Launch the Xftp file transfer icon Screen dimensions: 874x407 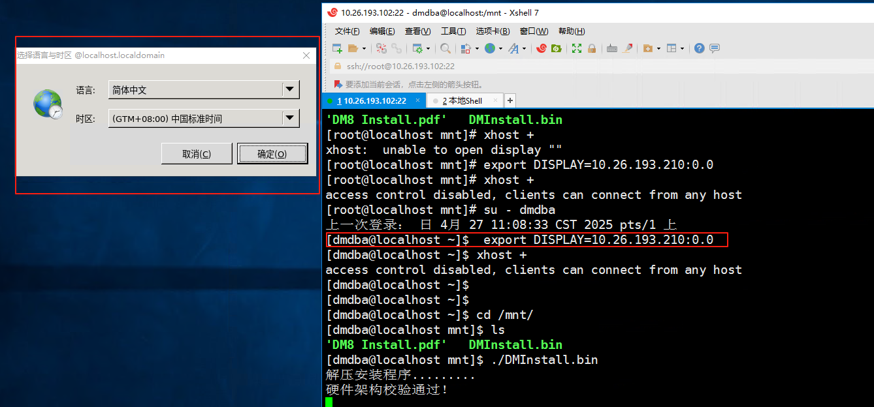[x=557, y=48]
